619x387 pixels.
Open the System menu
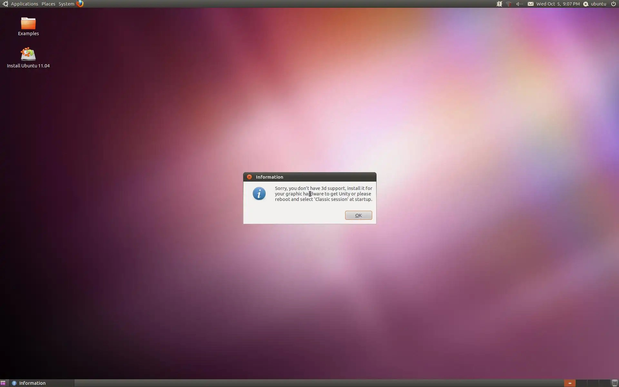pos(66,4)
